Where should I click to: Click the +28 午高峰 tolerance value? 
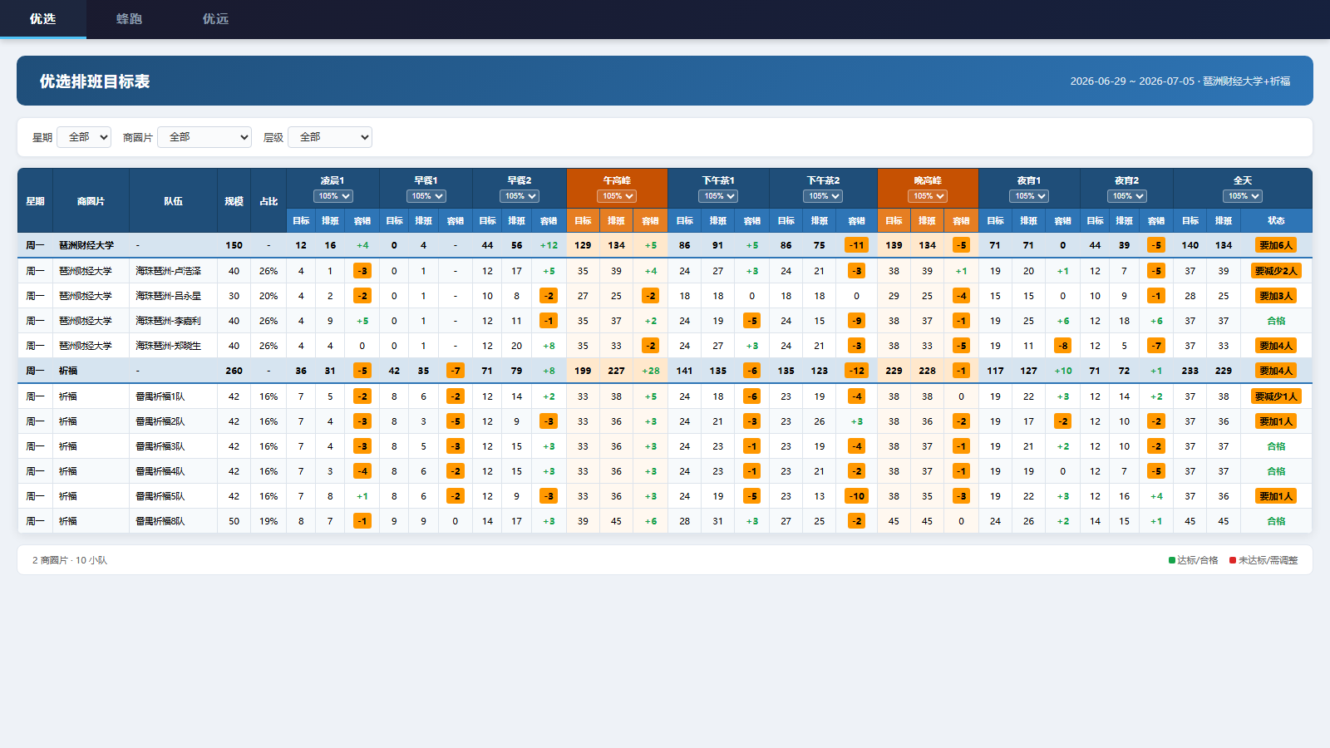click(650, 371)
